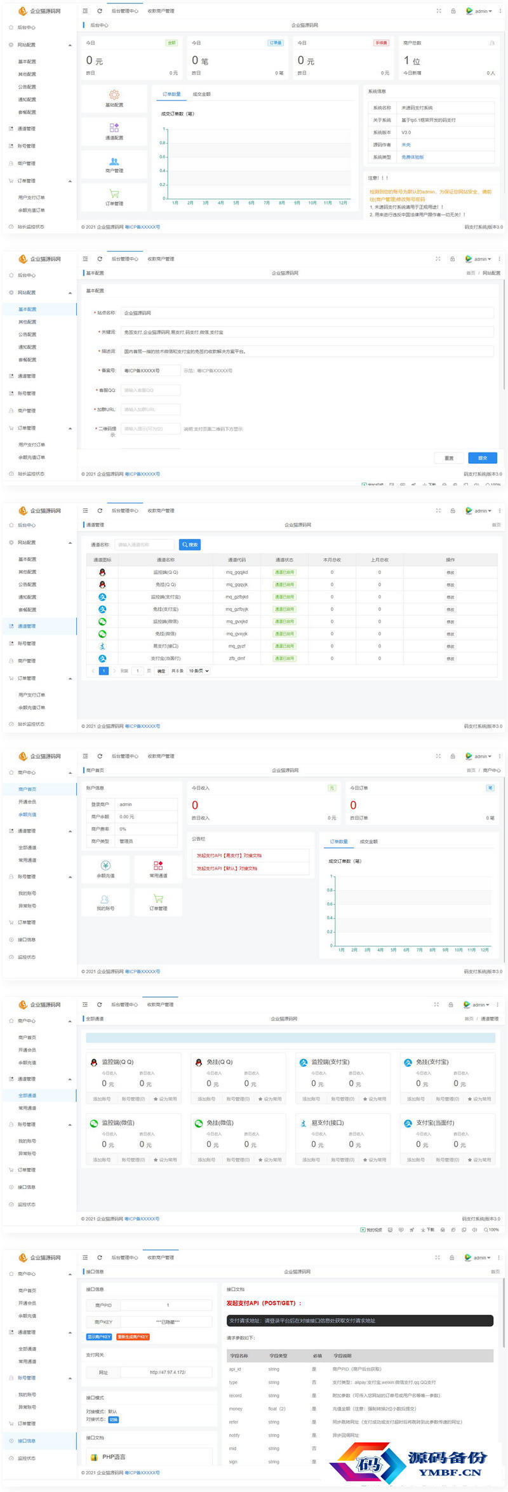Screen dimensions: 508x1492
Task: Click the 提交 button
Action: coord(483,458)
